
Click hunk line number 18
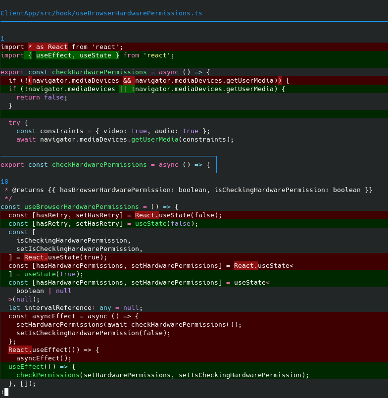[4, 182]
